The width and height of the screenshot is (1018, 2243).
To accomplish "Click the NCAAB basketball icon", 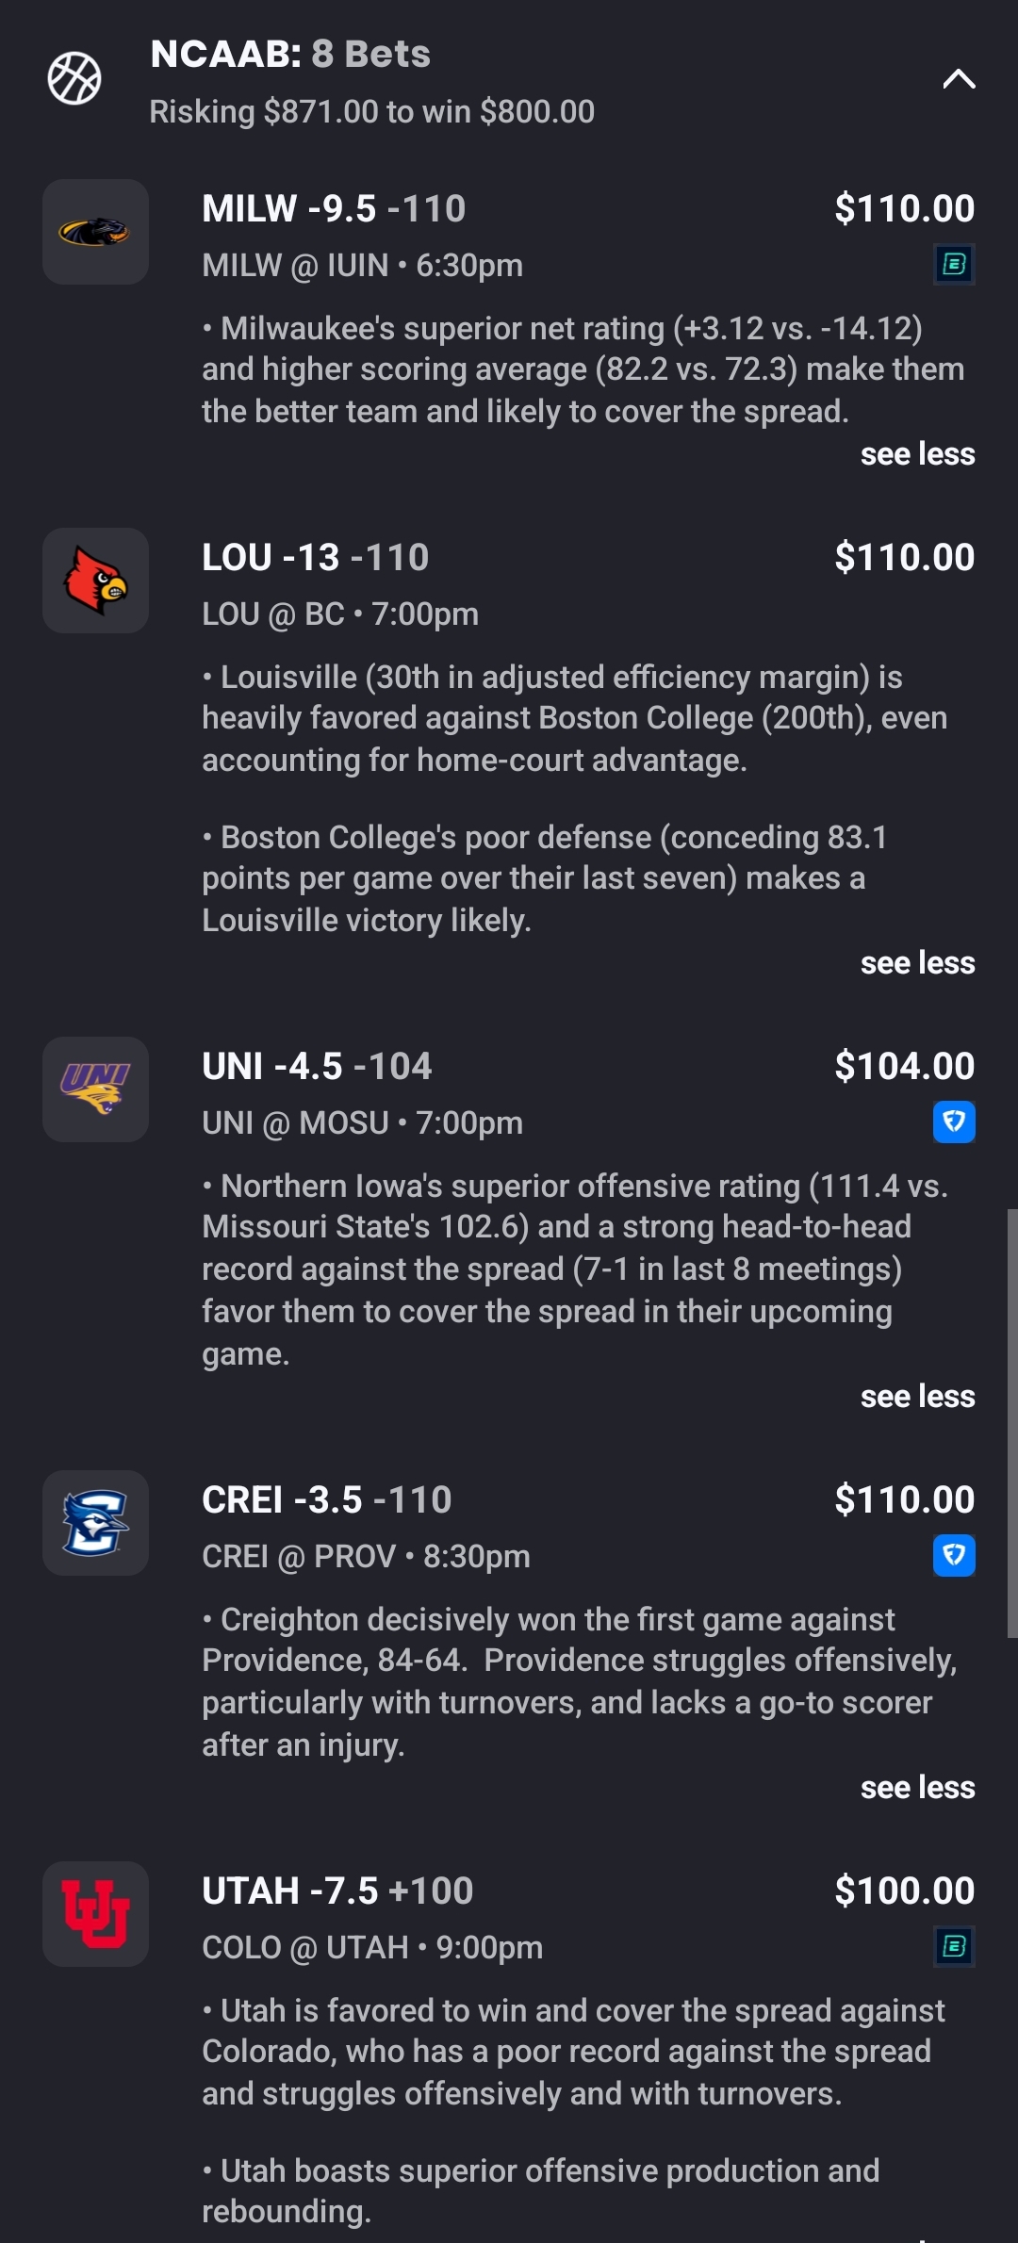I will pos(74,78).
